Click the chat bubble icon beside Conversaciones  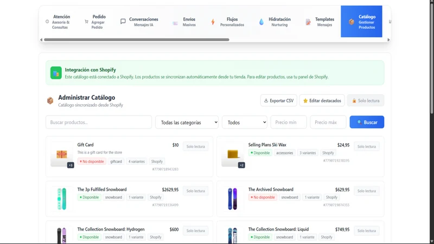click(123, 22)
